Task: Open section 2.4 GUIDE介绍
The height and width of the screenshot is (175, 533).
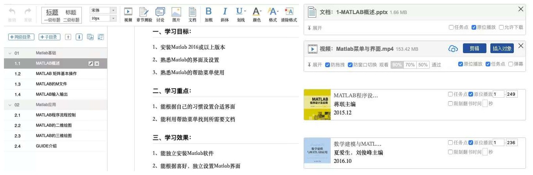Action: [x=46, y=146]
